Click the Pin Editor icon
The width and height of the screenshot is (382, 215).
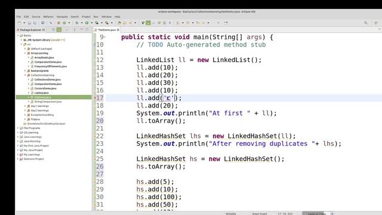click(x=226, y=23)
